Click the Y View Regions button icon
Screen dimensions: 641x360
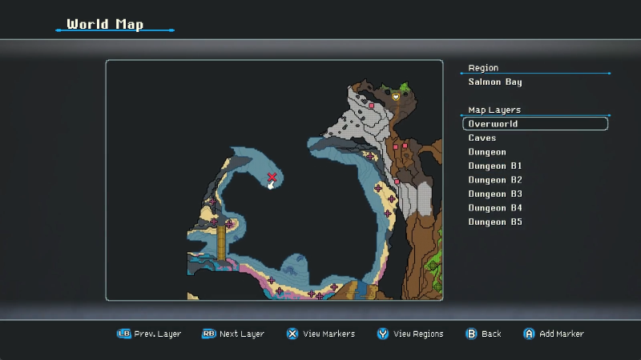(383, 334)
